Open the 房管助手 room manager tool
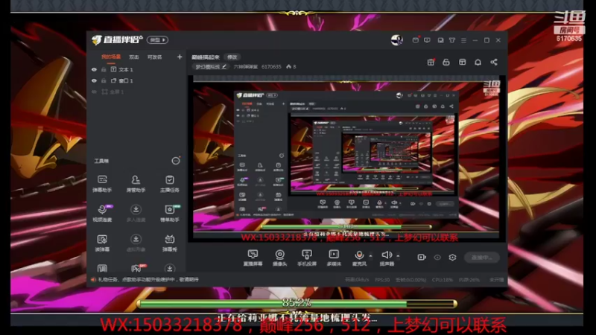This screenshot has height=335, width=596. pyautogui.click(x=136, y=183)
